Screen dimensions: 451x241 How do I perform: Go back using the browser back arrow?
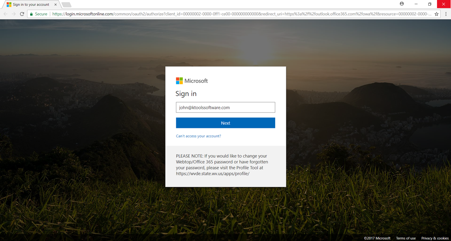pyautogui.click(x=5, y=14)
